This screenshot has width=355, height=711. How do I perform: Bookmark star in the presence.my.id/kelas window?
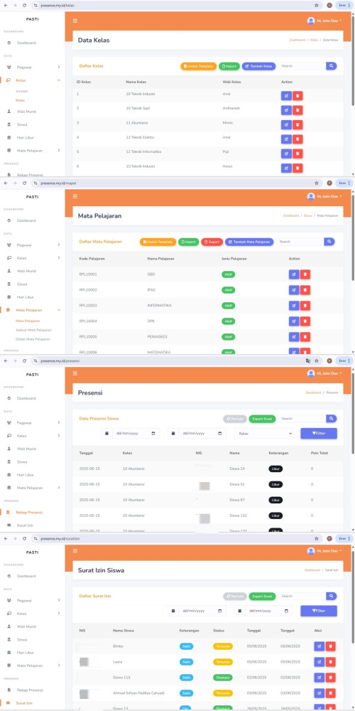[x=316, y=6]
